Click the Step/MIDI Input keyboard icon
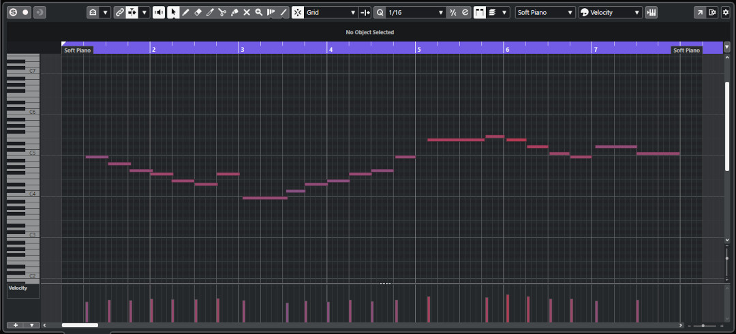736x334 pixels. point(651,13)
